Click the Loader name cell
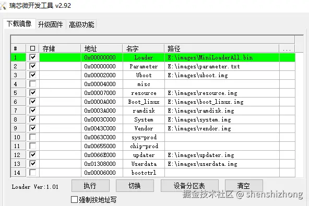The height and width of the screenshot is (206, 309). (x=144, y=57)
